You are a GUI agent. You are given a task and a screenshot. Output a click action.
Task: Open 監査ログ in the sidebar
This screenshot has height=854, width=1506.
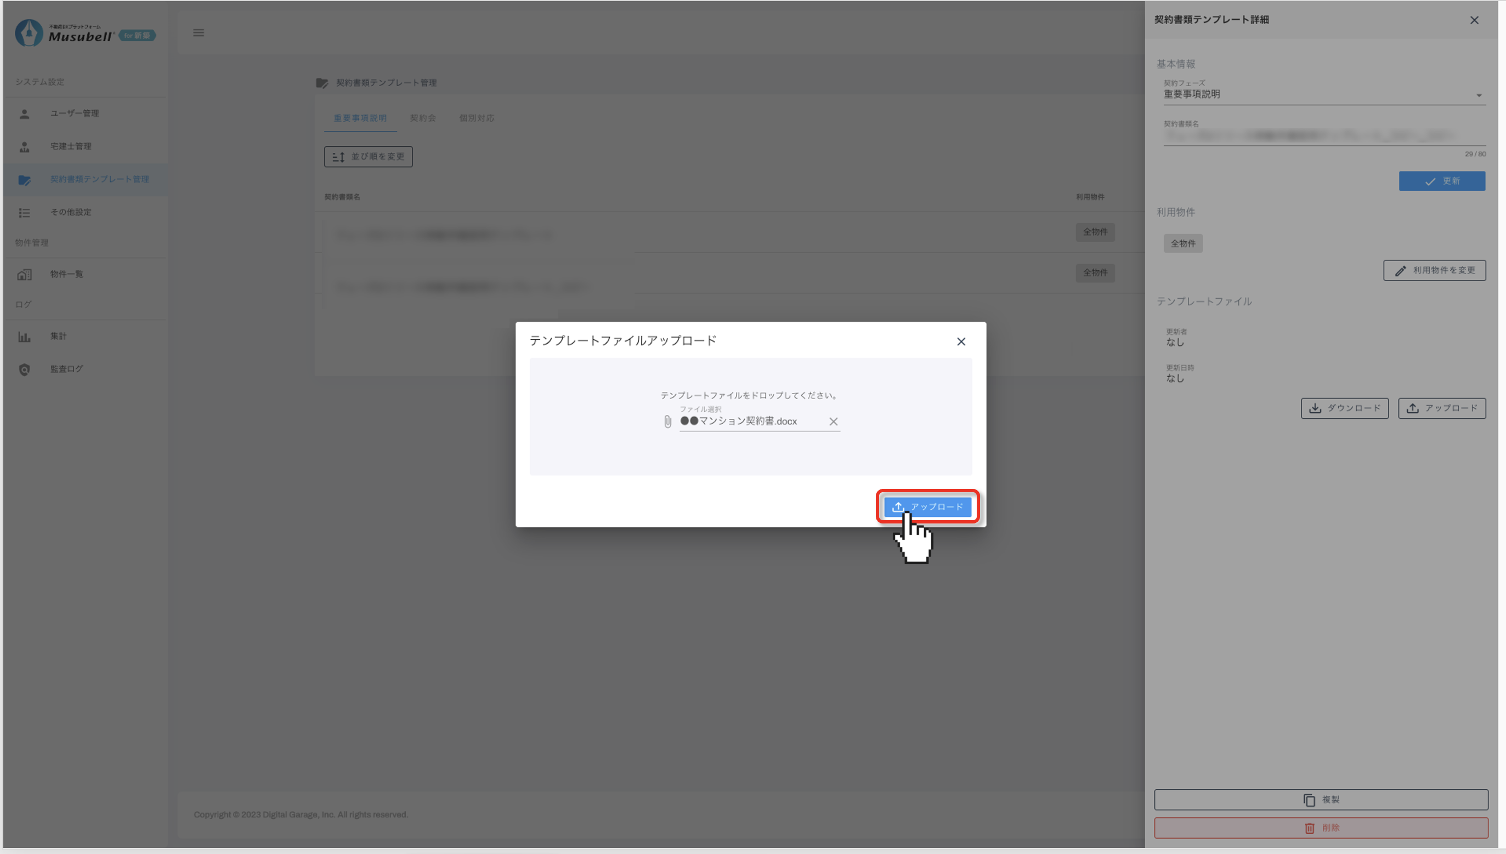66,369
